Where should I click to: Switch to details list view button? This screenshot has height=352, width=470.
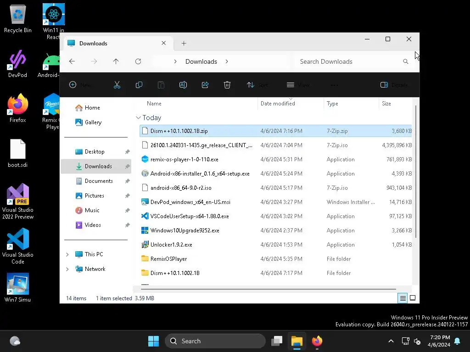click(403, 298)
